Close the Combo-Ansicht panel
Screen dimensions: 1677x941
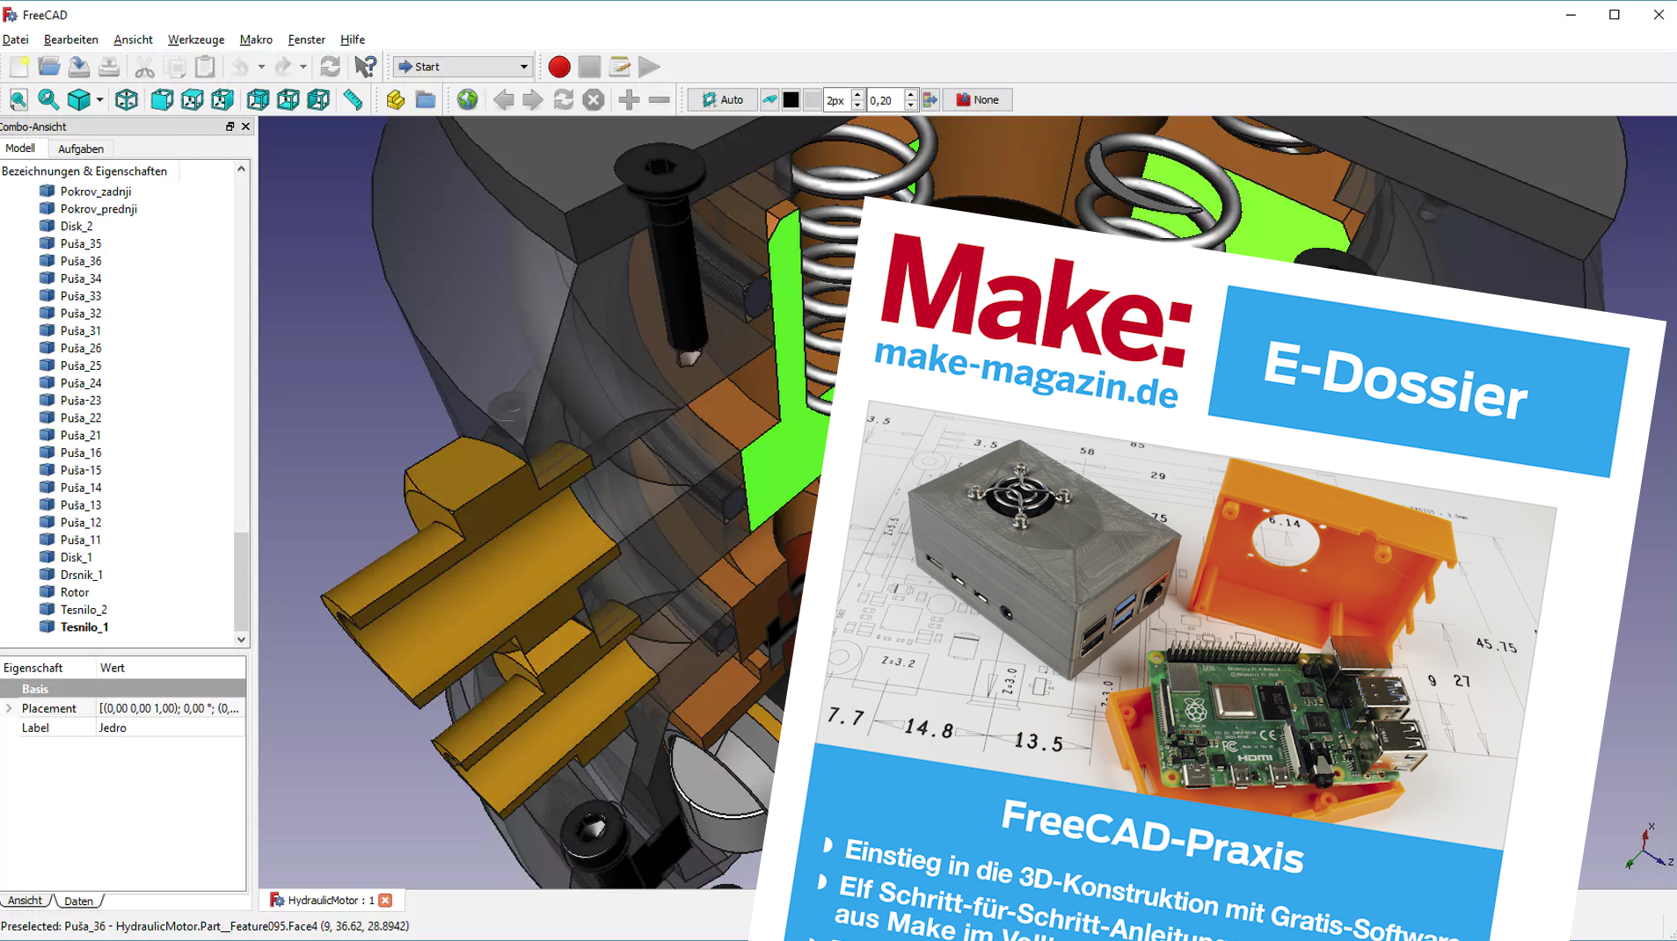point(246,127)
